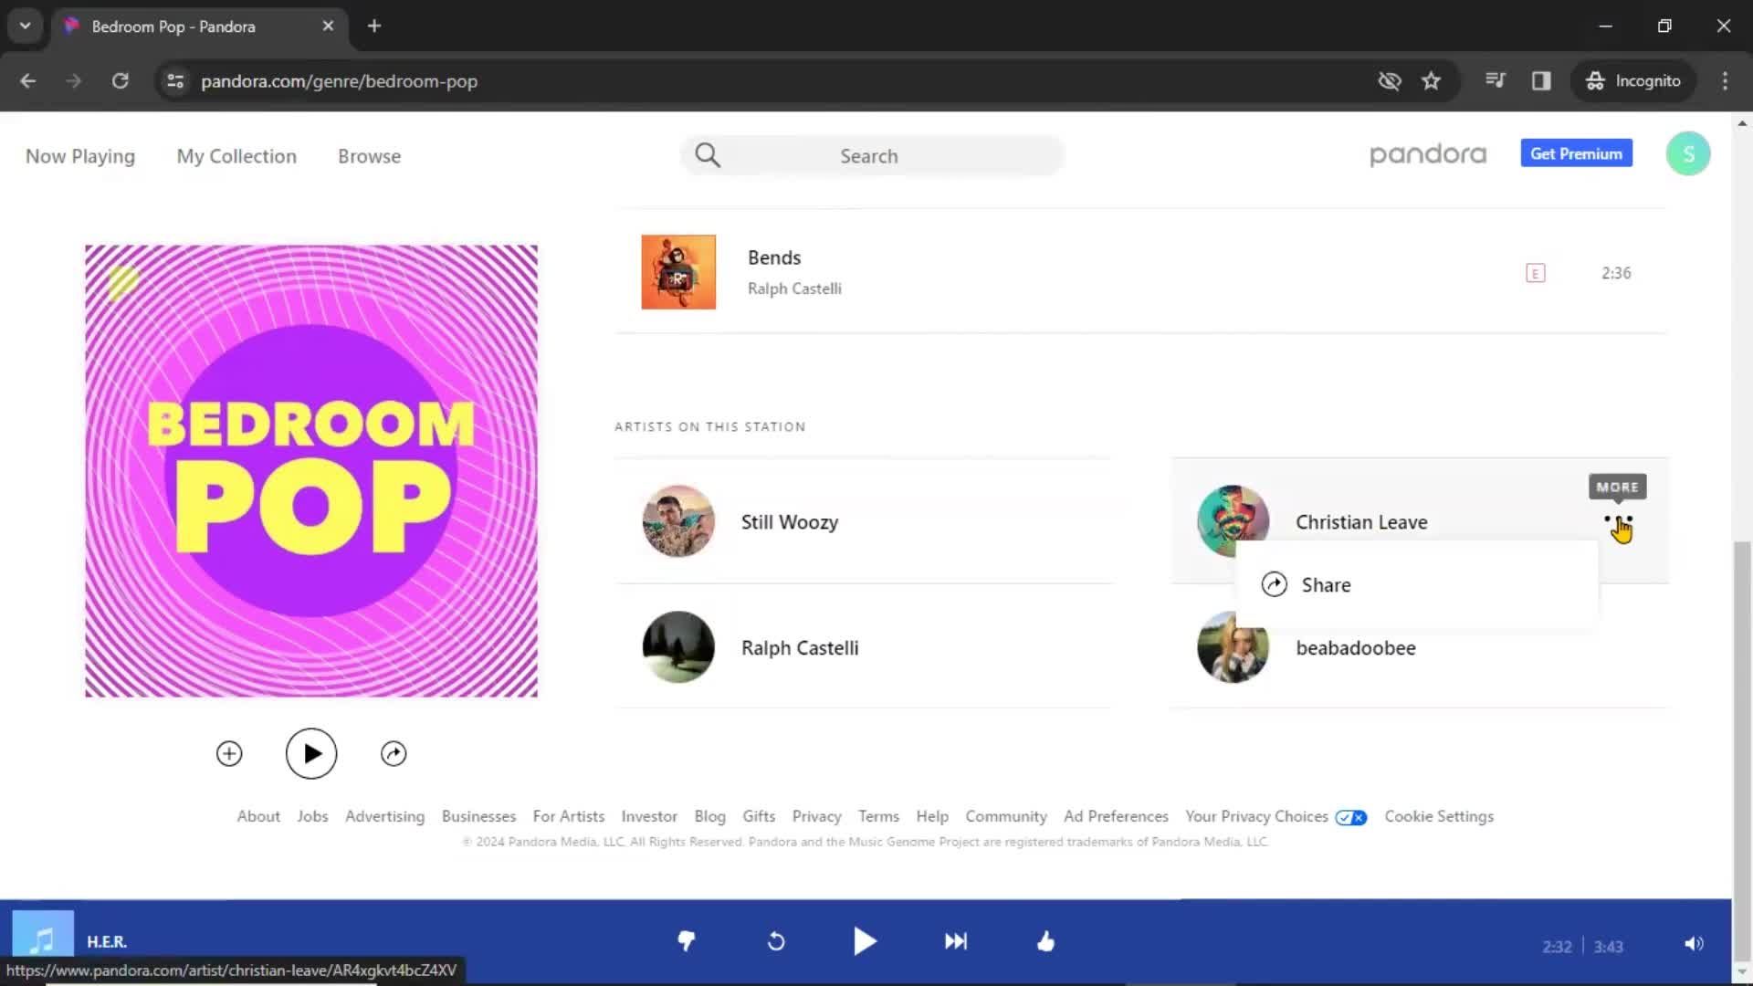Open Cookie Settings link
Screen dimensions: 1753x986
(1439, 816)
